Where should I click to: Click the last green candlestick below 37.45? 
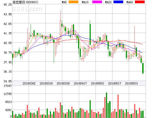pyautogui.click(x=143, y=68)
